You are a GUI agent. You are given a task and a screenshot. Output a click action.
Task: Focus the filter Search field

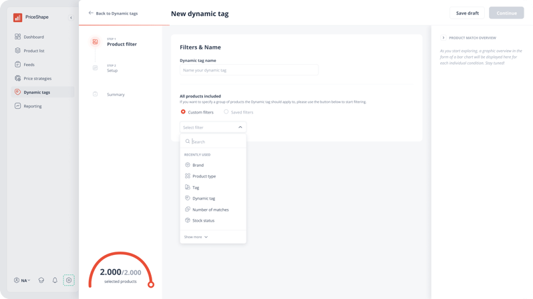(213, 141)
